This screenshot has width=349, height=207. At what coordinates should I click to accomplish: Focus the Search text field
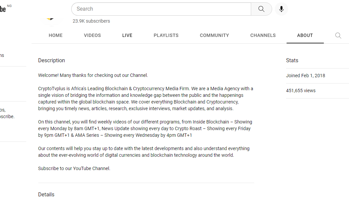point(161,9)
